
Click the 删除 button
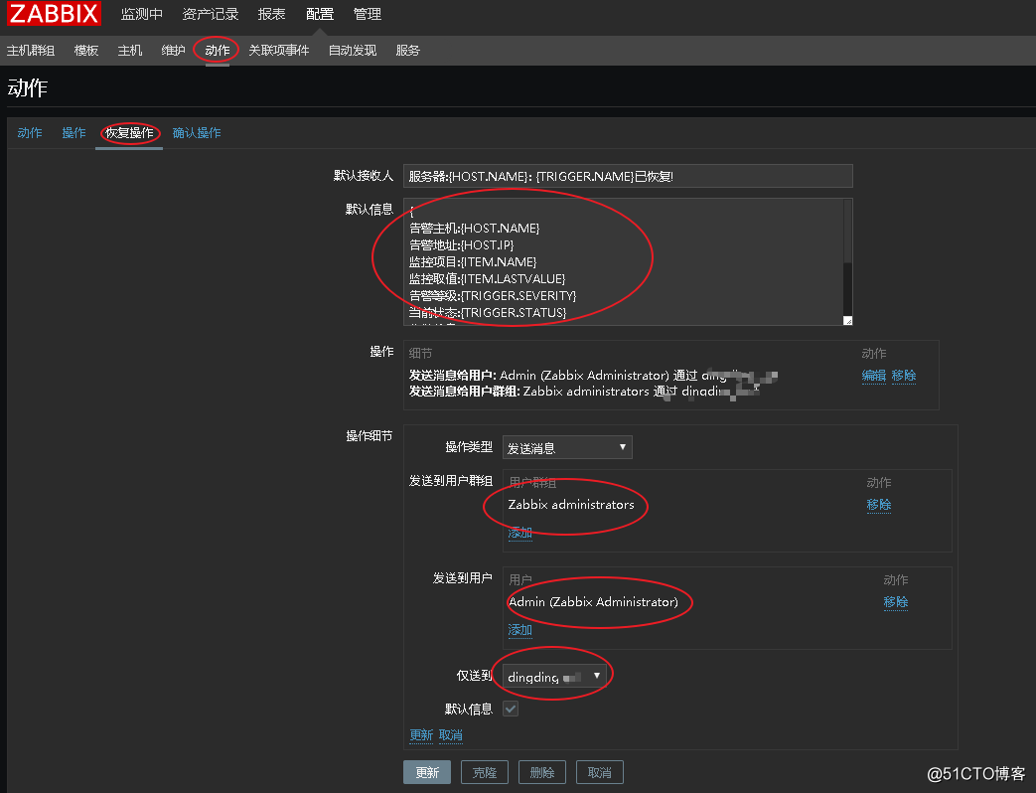pyautogui.click(x=541, y=772)
